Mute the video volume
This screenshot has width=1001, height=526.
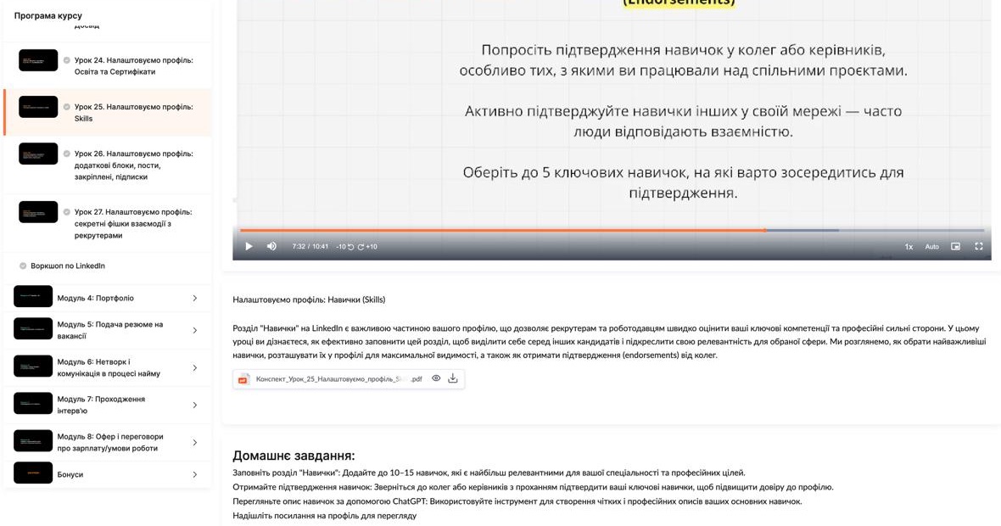point(271,246)
